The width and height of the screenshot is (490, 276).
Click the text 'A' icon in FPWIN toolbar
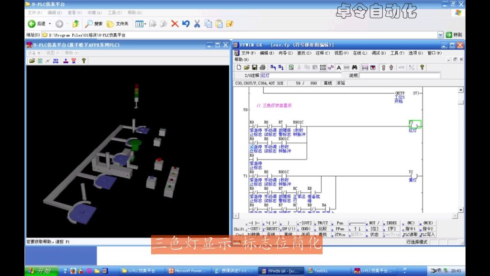(339, 68)
